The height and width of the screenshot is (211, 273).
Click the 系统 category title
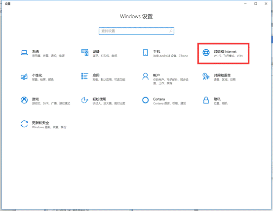point(36,51)
